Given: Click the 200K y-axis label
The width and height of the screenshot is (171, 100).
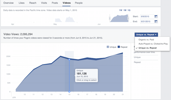Looking at the screenshot, I should [8, 56].
